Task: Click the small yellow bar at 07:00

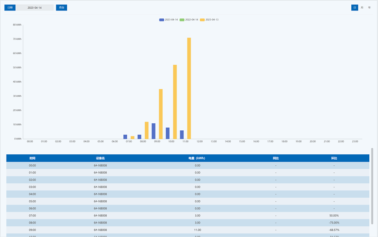Action: pos(132,137)
